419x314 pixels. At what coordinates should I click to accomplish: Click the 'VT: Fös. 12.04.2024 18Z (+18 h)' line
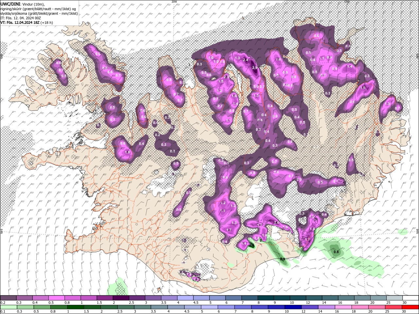tap(27, 23)
